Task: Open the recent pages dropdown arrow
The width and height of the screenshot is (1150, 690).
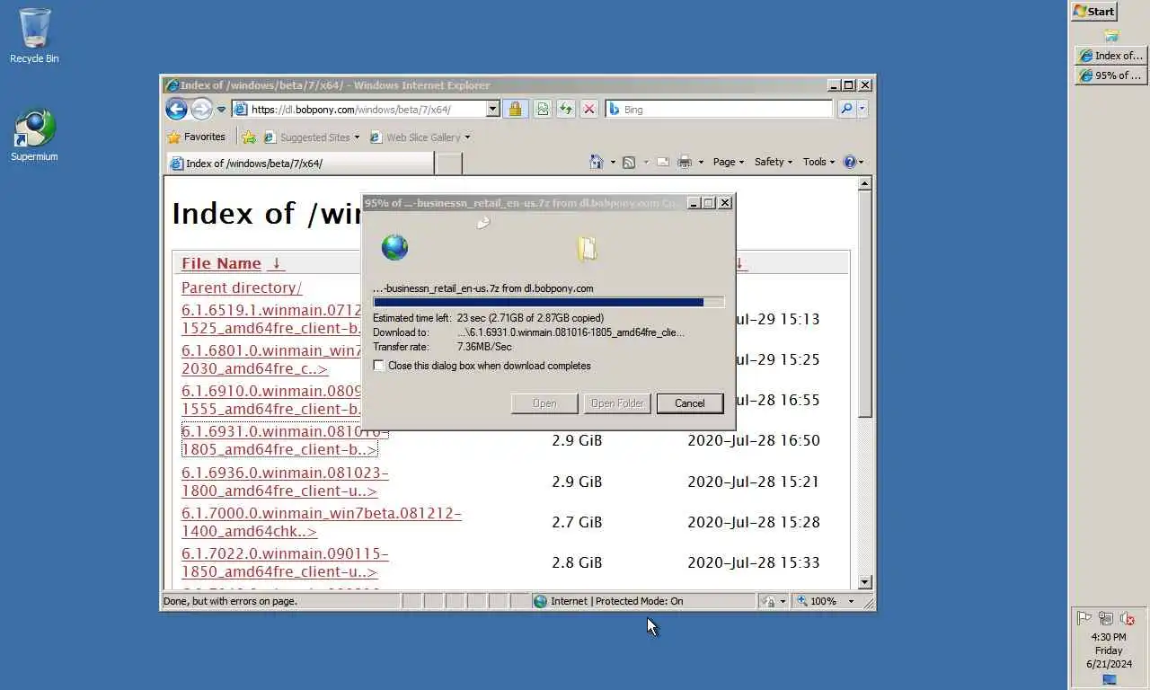Action: click(221, 110)
